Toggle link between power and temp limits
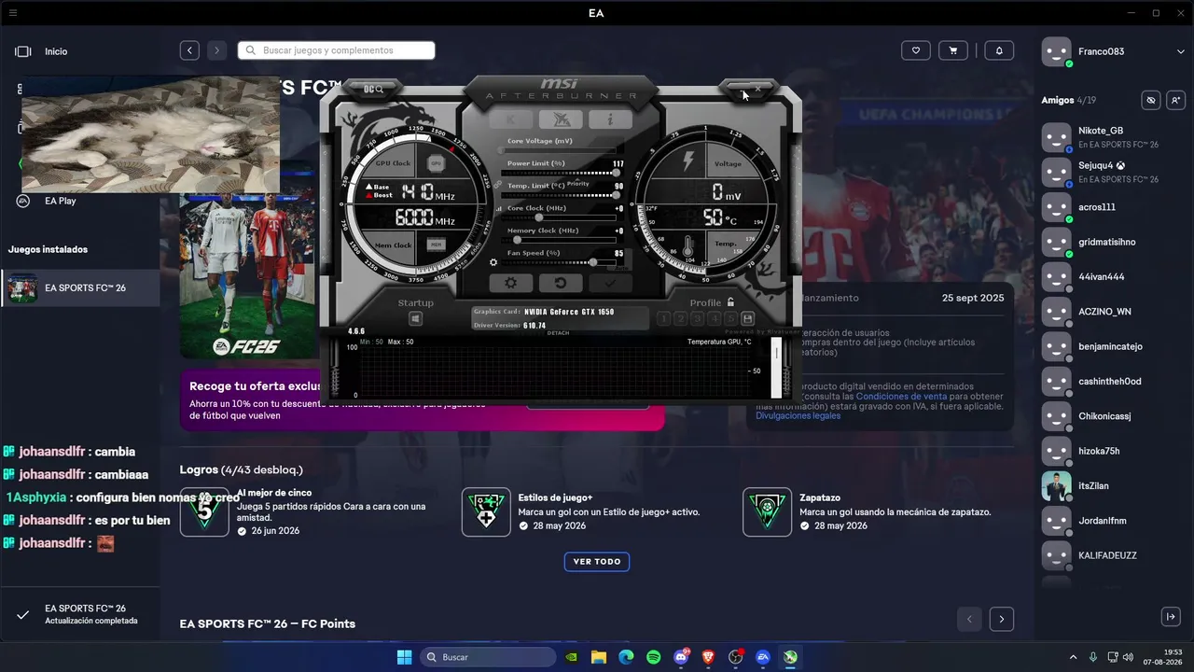1194x672 pixels. (x=498, y=184)
